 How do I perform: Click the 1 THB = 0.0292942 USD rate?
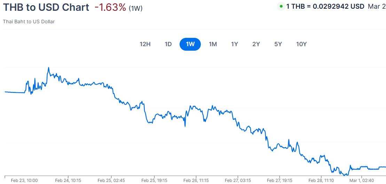[325, 6]
